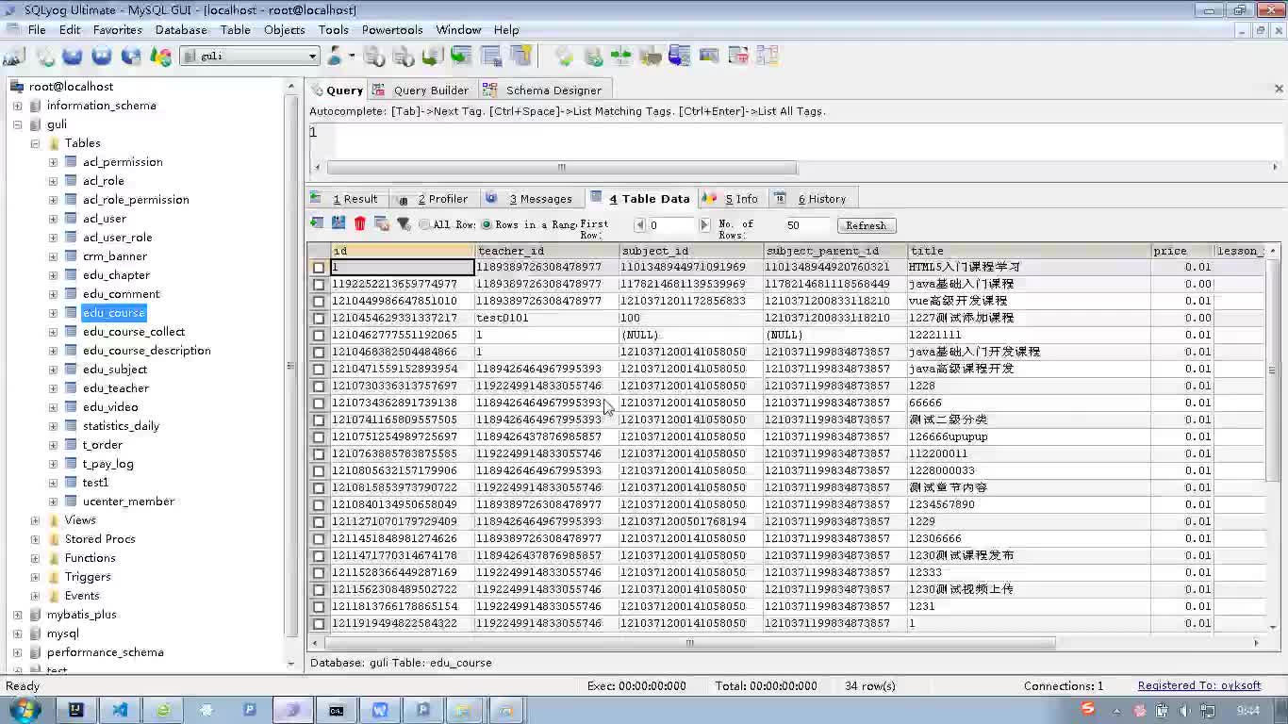Open Visual Studio Code from the taskbar

tap(120, 710)
